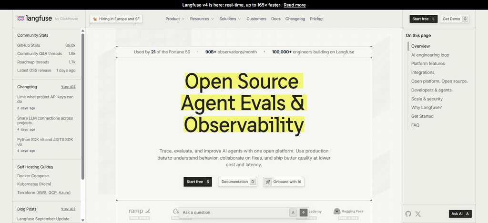Open GitHub Stars stat
The image size is (488, 223).
(x=46, y=45)
